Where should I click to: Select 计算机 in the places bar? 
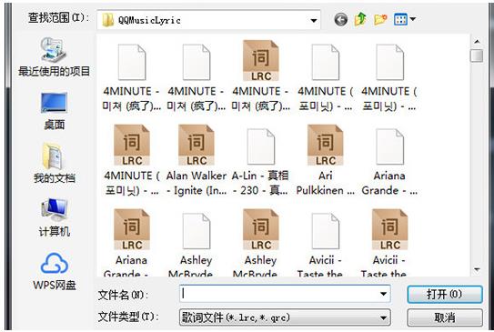coord(55,217)
